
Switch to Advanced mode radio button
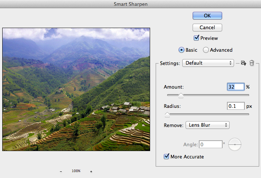[x=206, y=50]
